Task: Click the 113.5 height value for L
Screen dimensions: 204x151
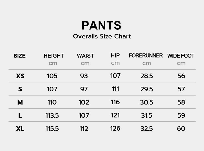Action: pos(52,115)
